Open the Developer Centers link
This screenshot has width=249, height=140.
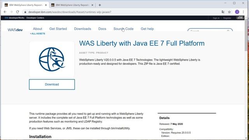(x=35, y=18)
